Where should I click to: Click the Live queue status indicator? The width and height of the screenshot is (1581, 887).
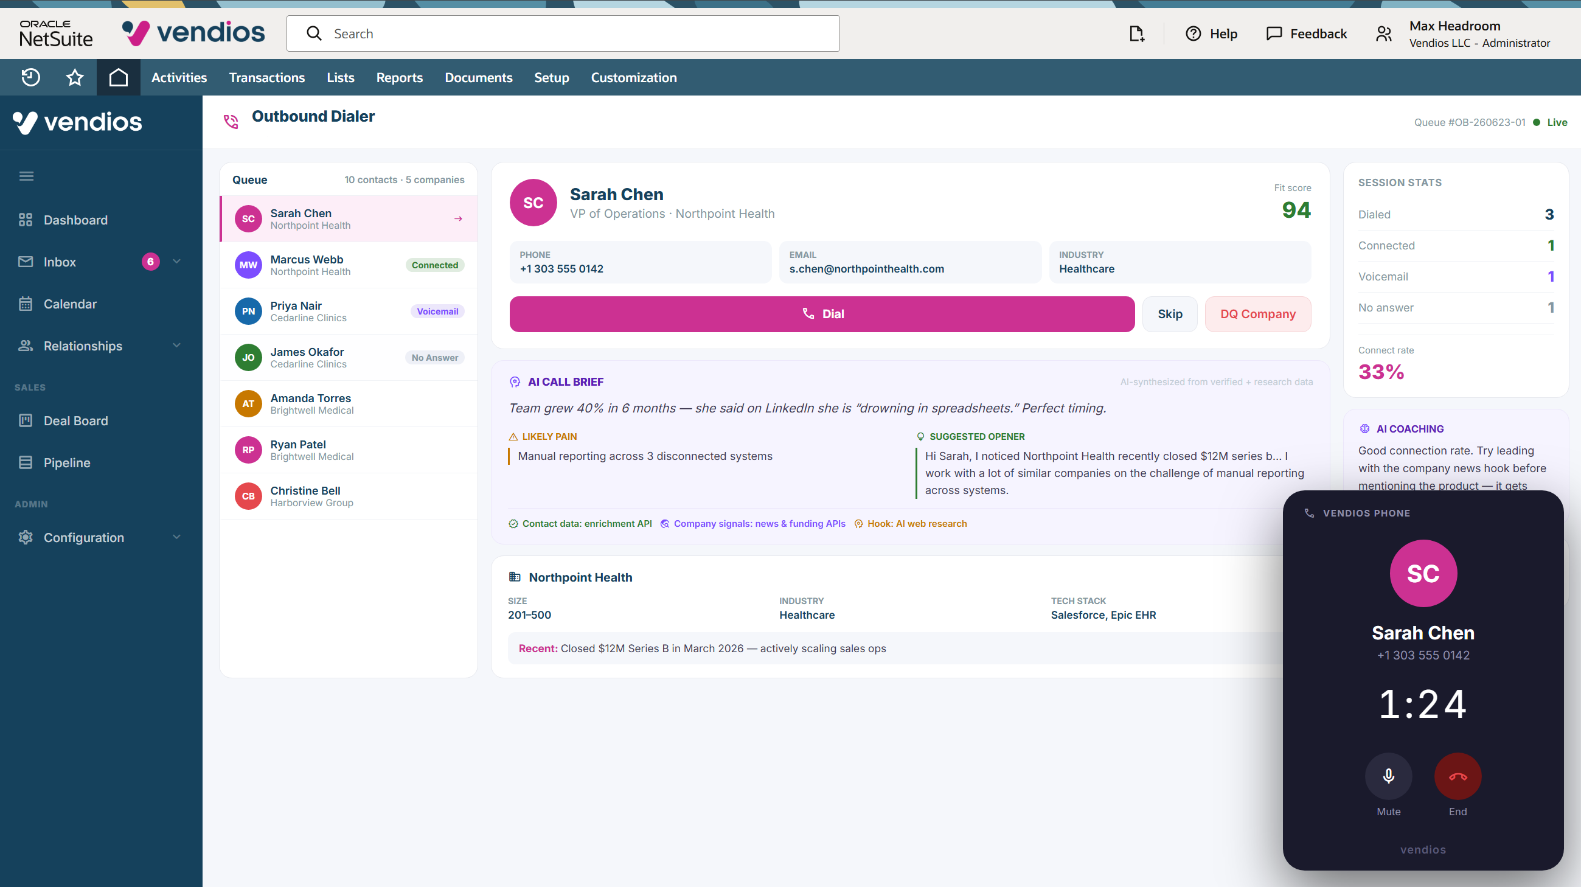click(1551, 122)
